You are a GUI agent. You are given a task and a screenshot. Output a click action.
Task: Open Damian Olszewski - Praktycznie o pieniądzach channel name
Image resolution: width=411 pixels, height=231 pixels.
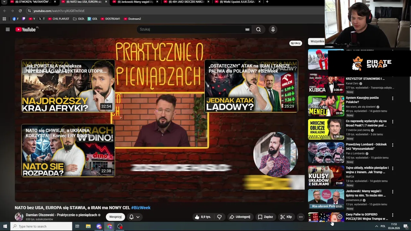click(61, 215)
